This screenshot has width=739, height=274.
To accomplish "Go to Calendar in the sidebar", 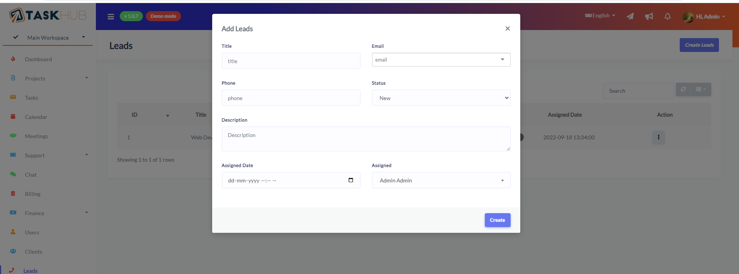I will [x=36, y=117].
